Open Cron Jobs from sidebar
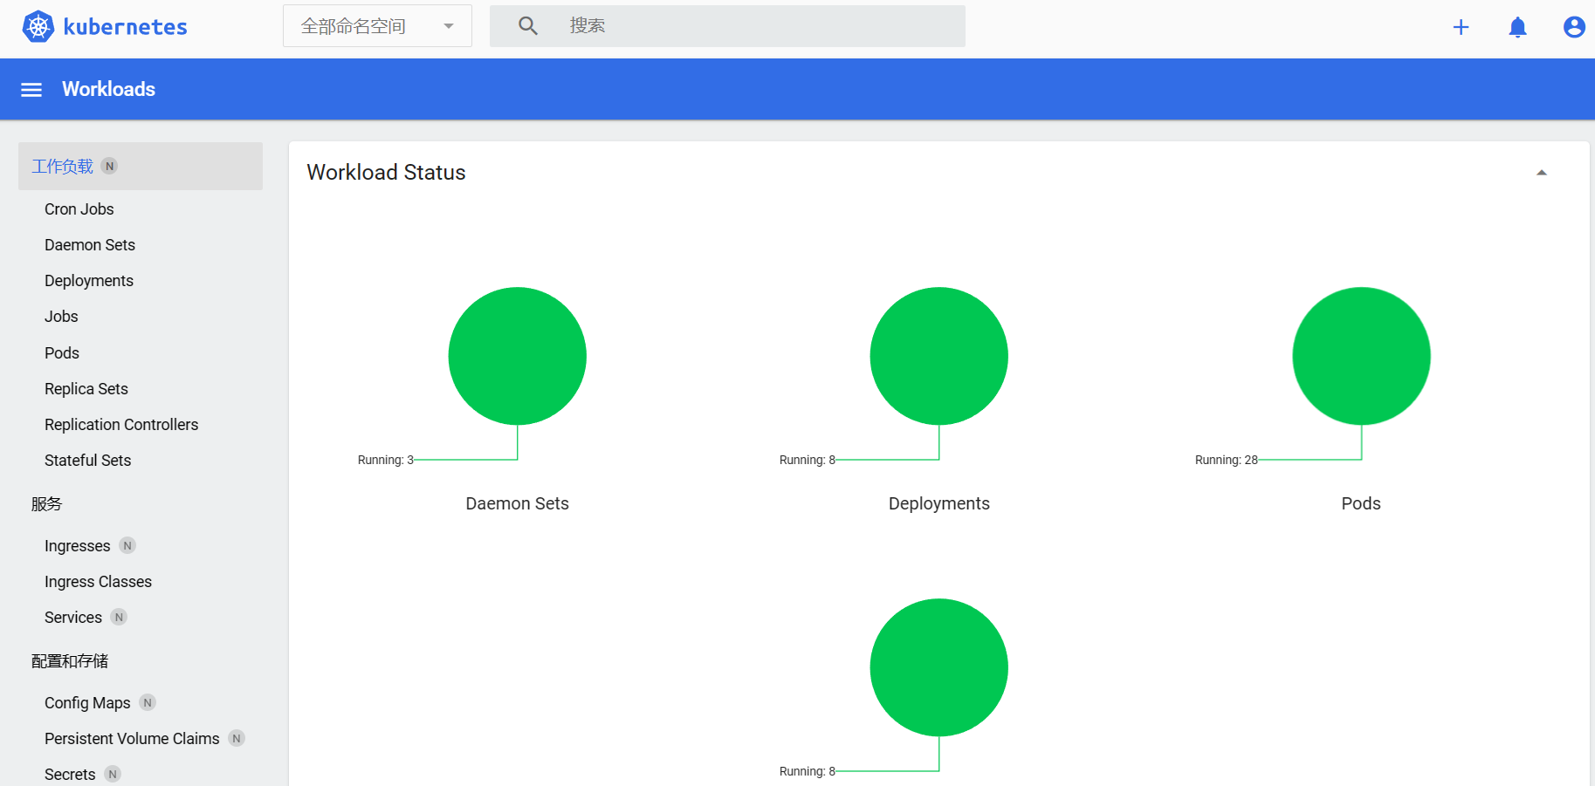This screenshot has height=786, width=1595. (x=79, y=209)
